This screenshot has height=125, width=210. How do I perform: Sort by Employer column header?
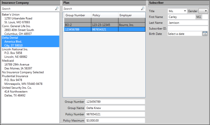[132, 15]
